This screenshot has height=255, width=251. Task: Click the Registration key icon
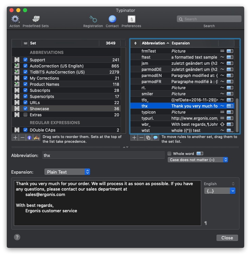pos(93,19)
